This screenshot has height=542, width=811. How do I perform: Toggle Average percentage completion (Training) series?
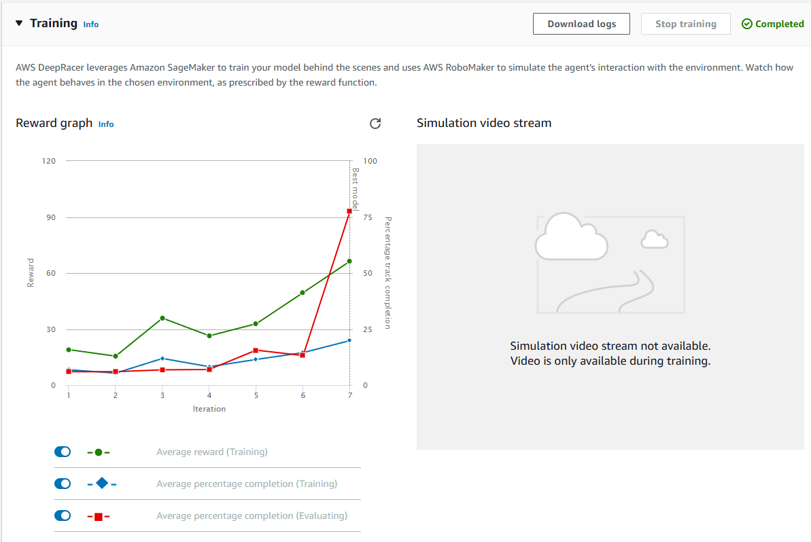point(63,484)
